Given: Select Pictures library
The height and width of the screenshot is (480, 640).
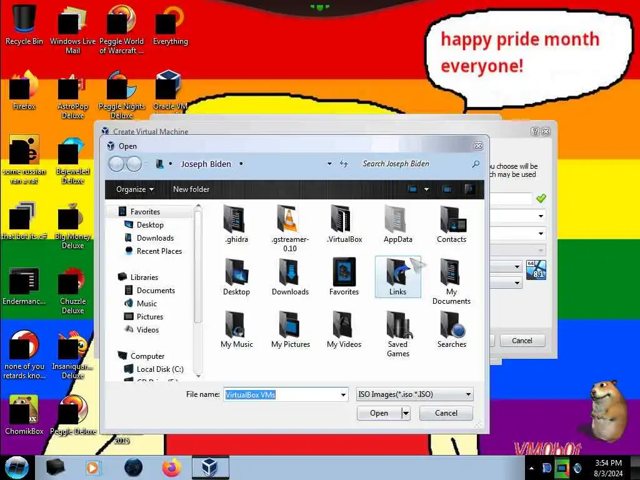Looking at the screenshot, I should point(150,317).
